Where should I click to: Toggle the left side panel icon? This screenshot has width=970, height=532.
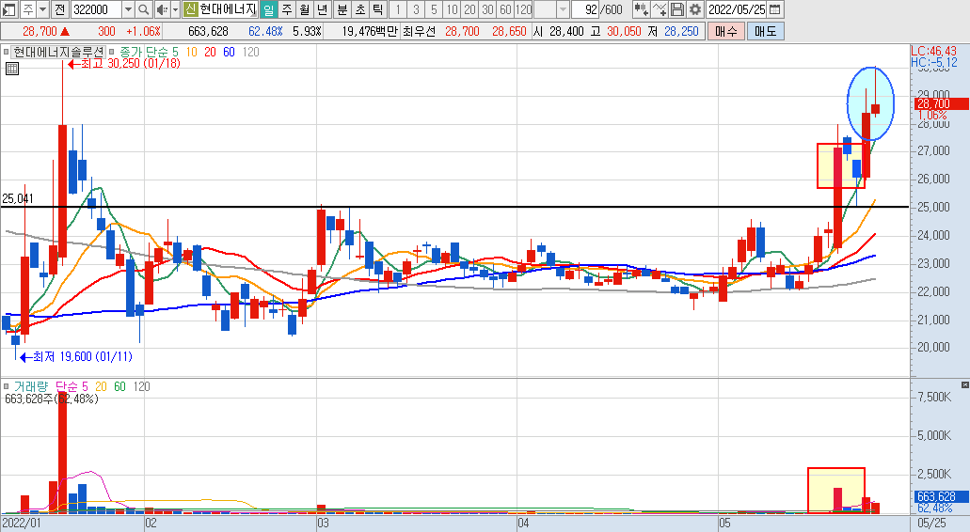pyautogui.click(x=9, y=9)
